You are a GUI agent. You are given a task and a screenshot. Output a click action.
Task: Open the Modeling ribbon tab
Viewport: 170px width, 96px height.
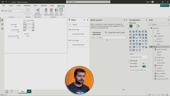click(x=27, y=6)
